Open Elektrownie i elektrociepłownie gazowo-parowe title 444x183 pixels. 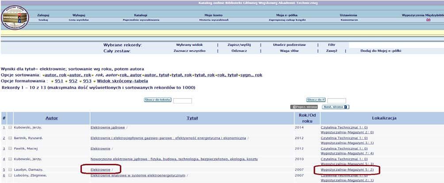coord(168,138)
